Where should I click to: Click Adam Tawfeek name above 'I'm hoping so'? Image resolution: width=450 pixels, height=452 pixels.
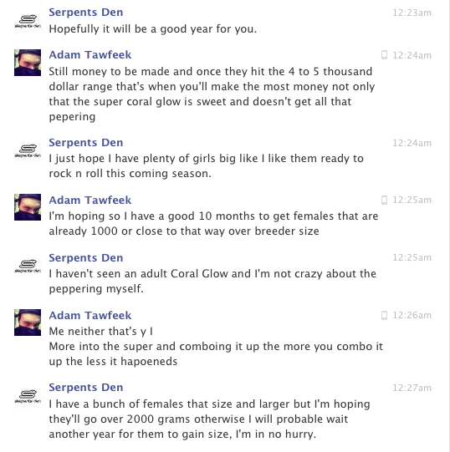tap(90, 200)
